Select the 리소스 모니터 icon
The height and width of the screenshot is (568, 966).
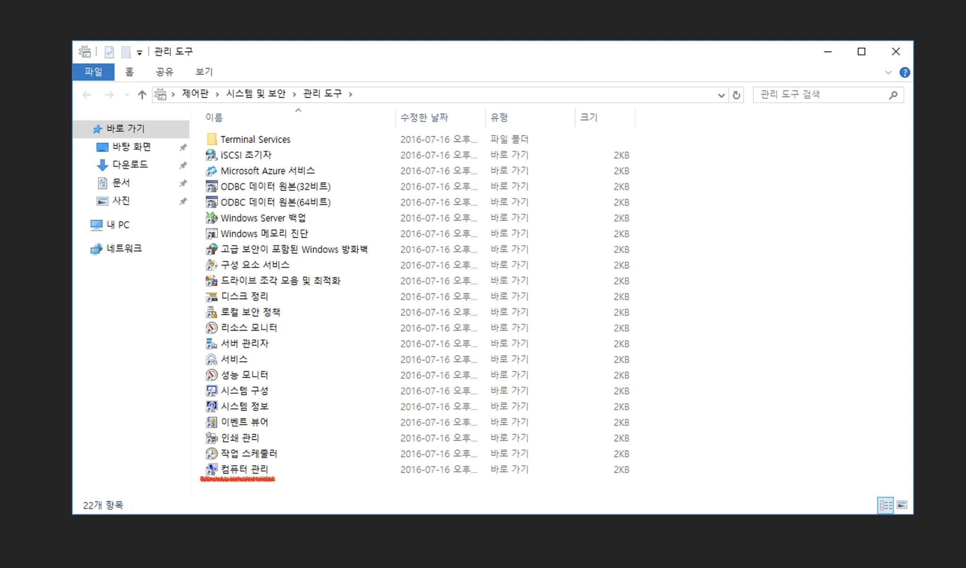211,328
